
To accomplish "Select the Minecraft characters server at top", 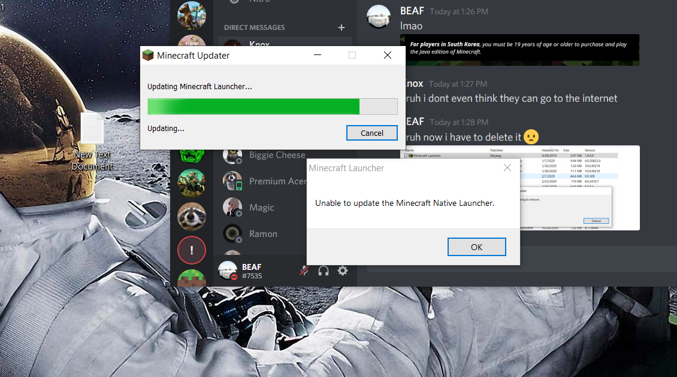I will coord(192,15).
